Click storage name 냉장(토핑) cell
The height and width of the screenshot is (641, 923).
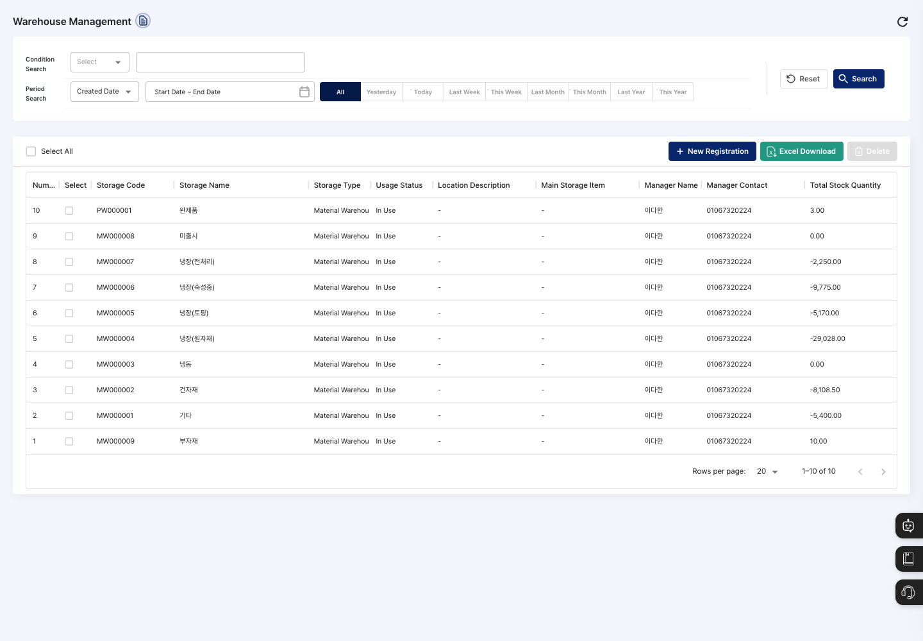coord(194,313)
